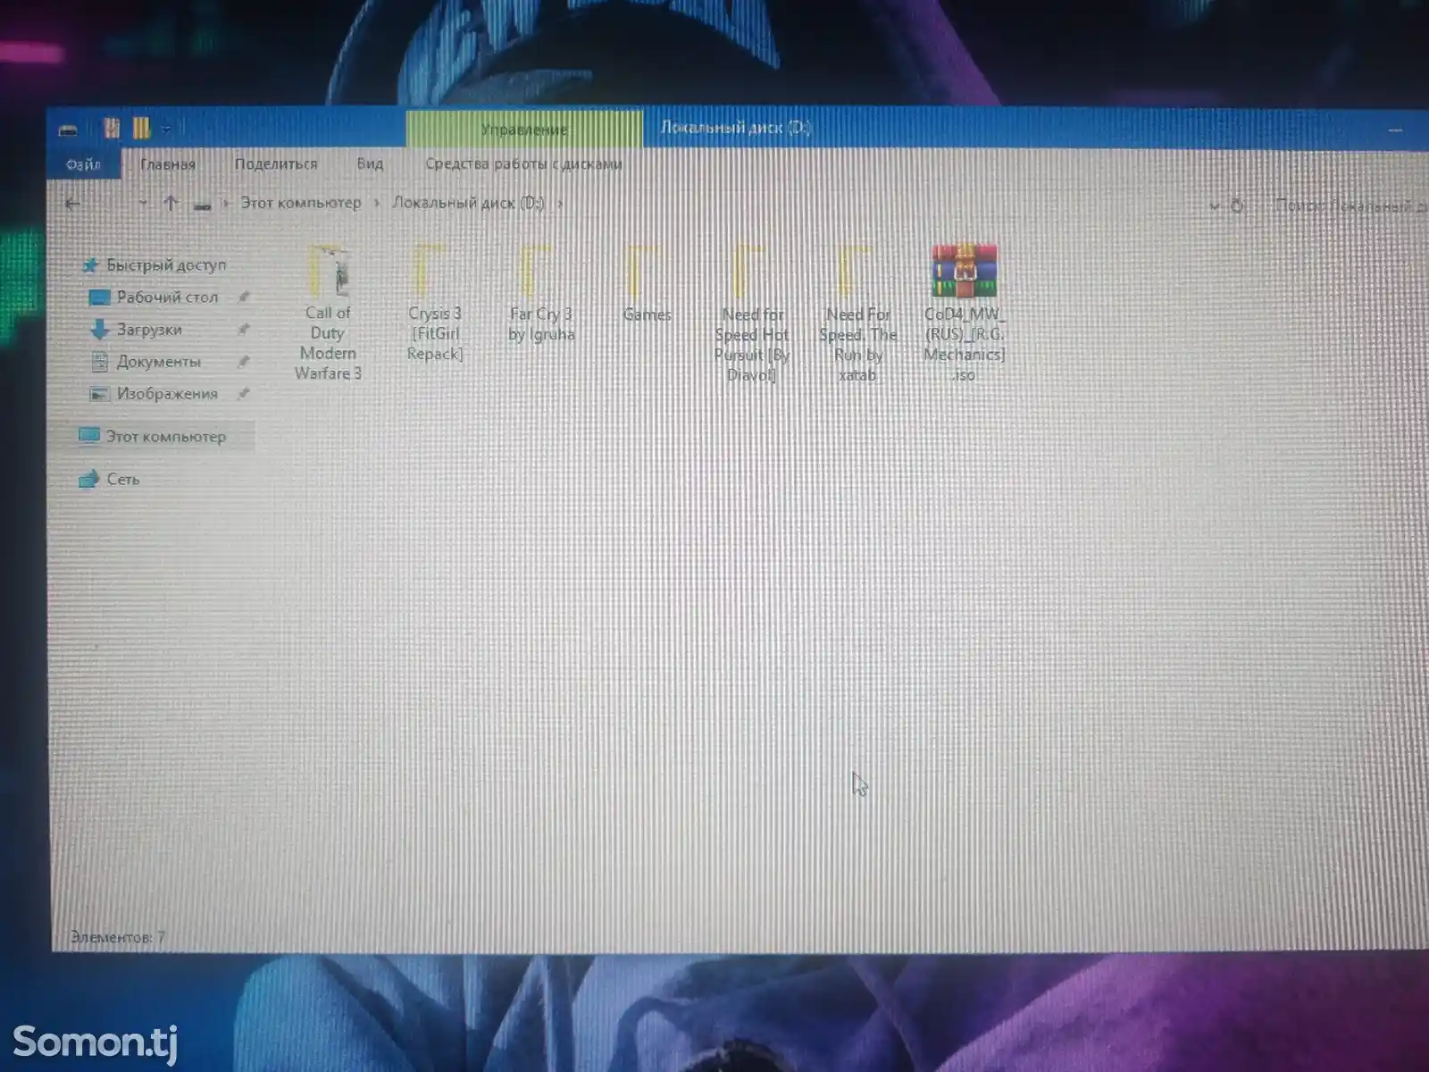
Task: Click the 'CoD4_MW_(RUS)_[R.G. Mechanics].iso' file name
Action: 964,345
